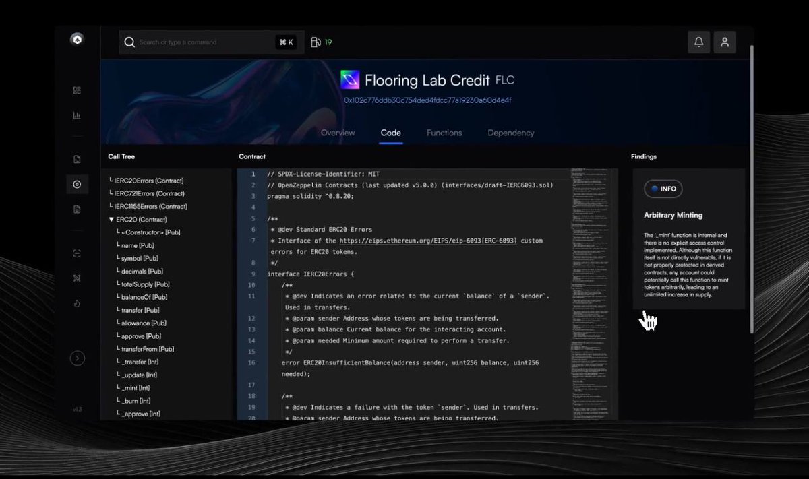Click the Contract panel header
Image resolution: width=809 pixels, height=479 pixels.
[x=252, y=156]
